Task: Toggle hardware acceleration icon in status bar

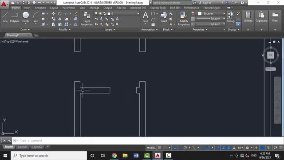Action: tap(262, 148)
